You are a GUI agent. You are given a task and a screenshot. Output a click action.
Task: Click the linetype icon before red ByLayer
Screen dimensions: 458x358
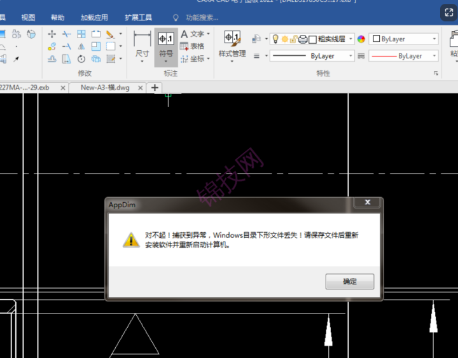361,56
